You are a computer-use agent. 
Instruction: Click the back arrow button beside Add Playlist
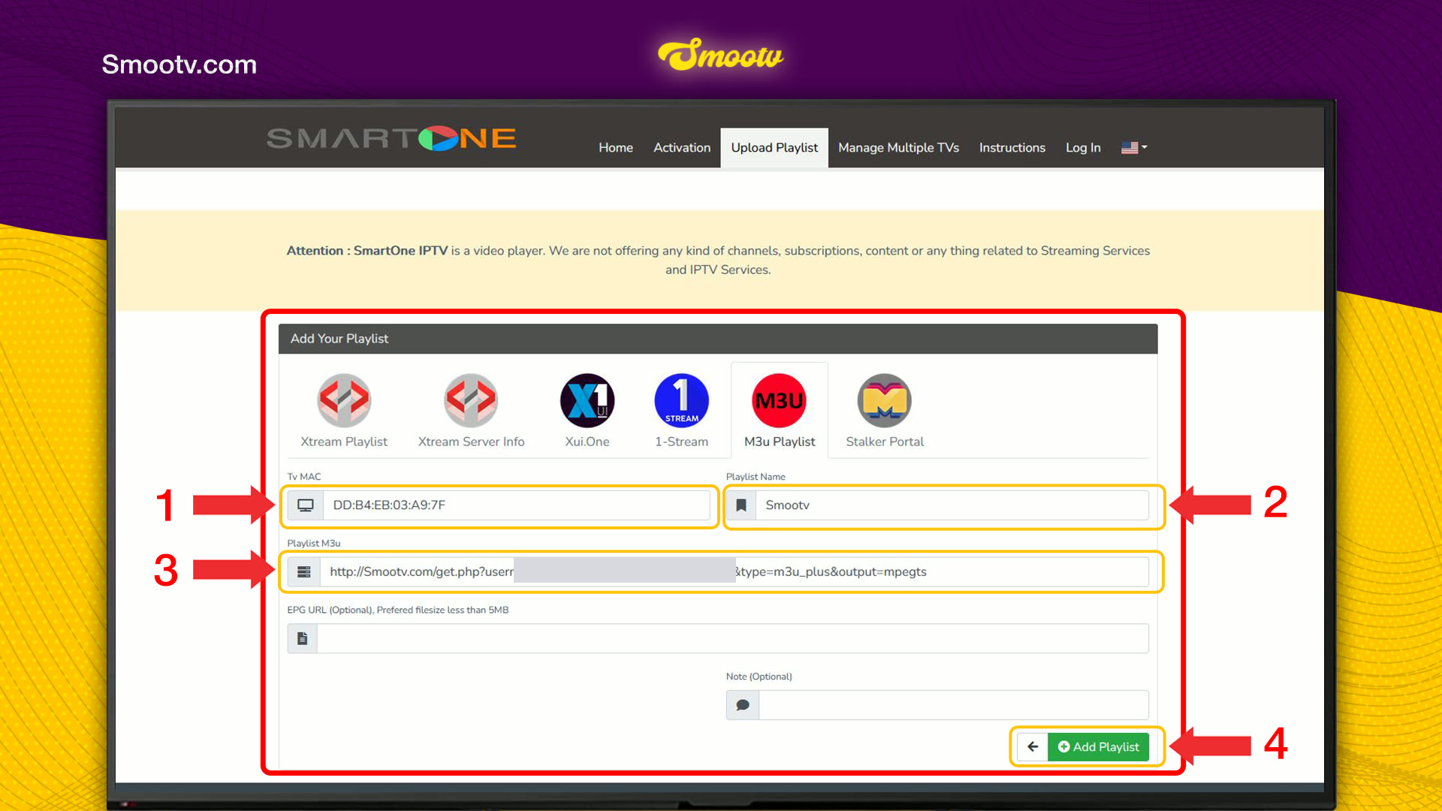[1033, 746]
